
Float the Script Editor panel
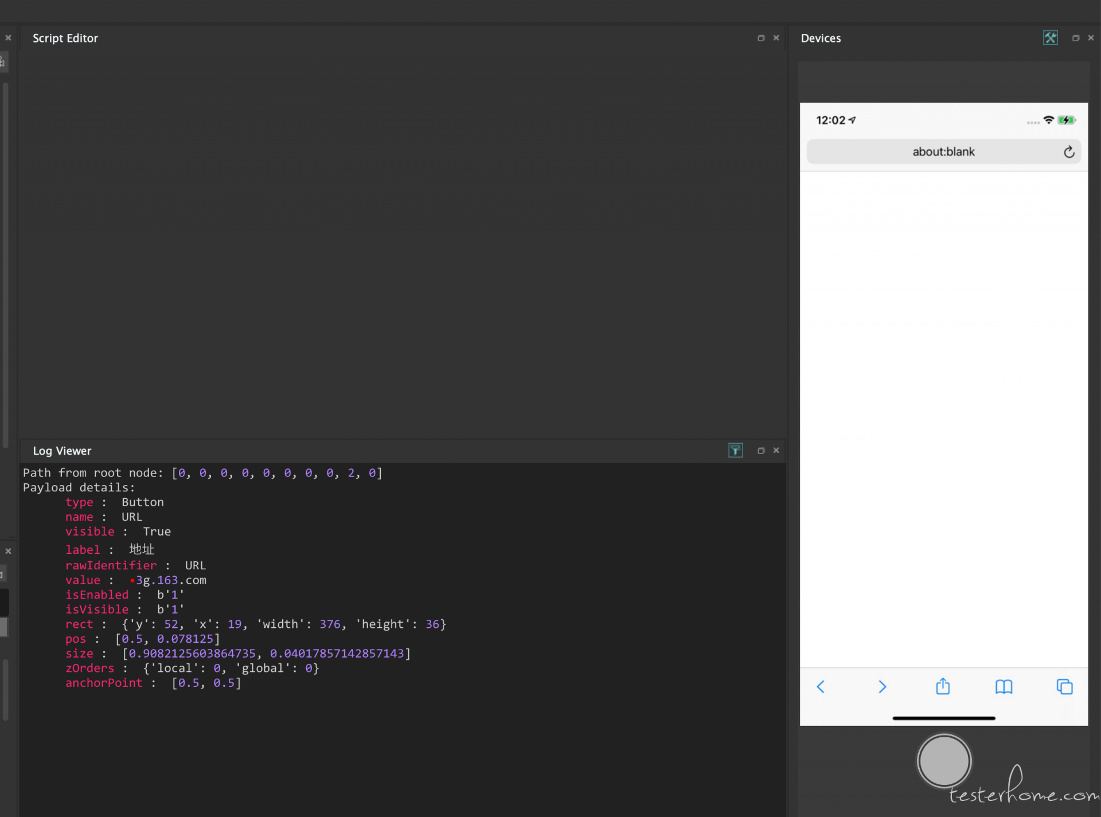tap(761, 38)
